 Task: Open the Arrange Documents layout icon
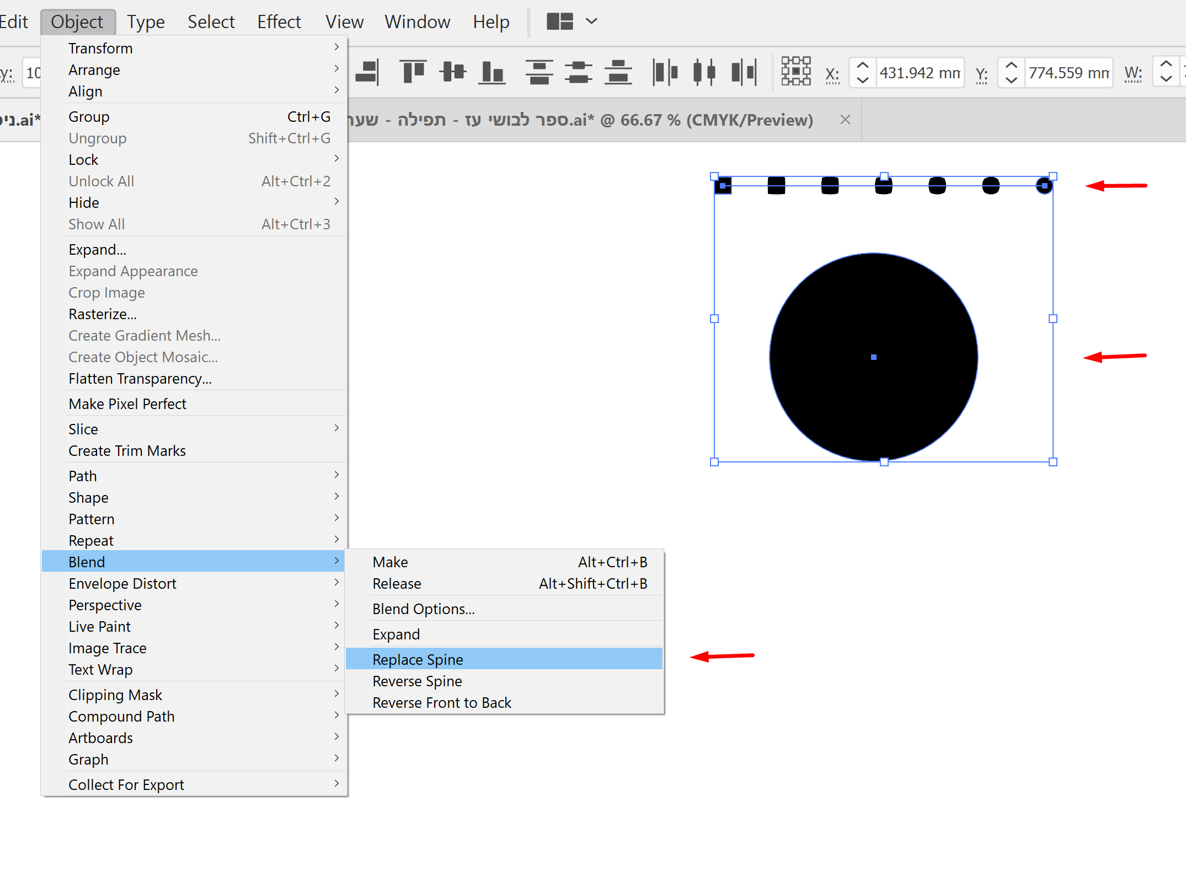pos(559,21)
